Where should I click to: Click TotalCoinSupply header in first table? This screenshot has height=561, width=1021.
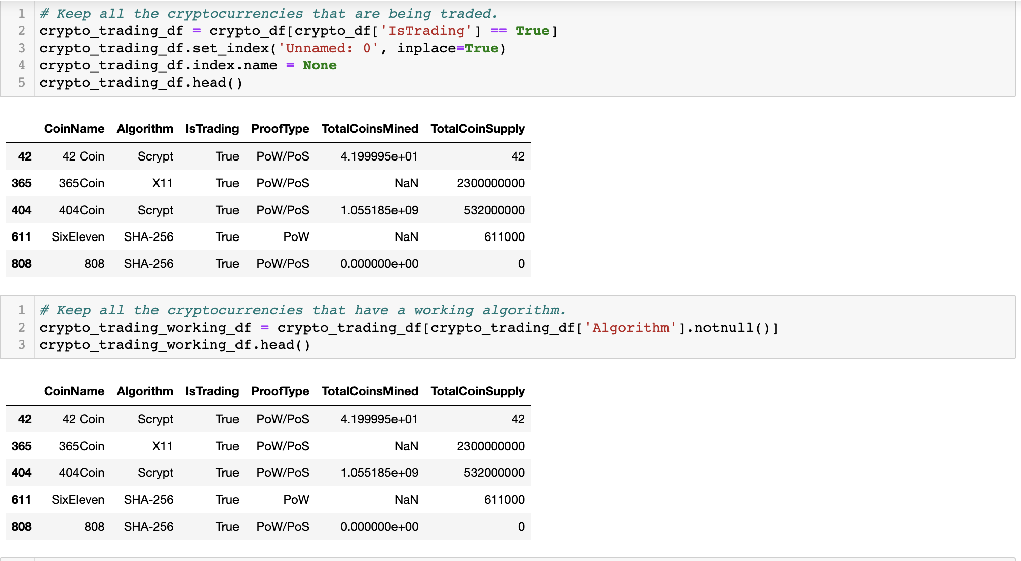(x=478, y=129)
